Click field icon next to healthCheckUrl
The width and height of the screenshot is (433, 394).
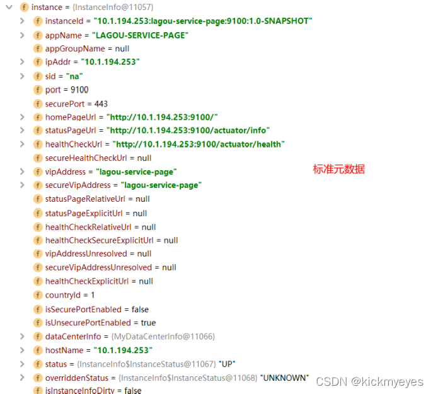[x=38, y=144]
